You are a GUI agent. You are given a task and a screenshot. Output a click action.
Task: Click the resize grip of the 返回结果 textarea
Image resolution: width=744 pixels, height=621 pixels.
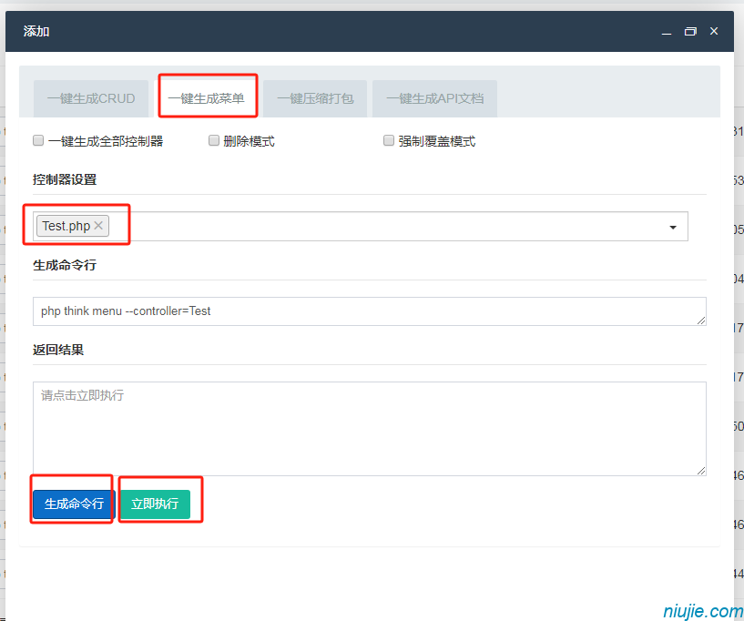coord(701,470)
